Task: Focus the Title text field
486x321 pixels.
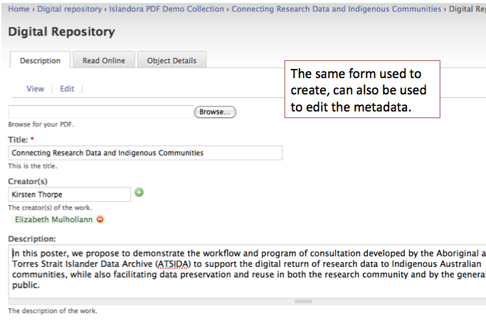Action: click(145, 153)
